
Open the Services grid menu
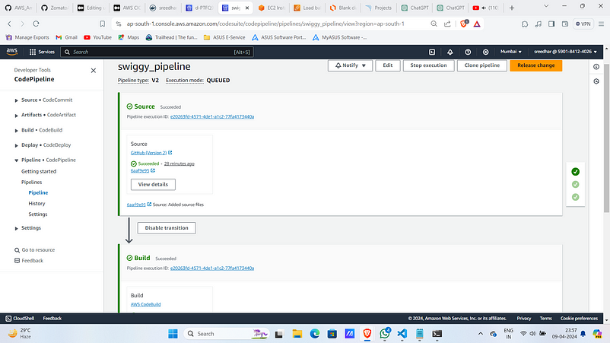pyautogui.click(x=42, y=52)
